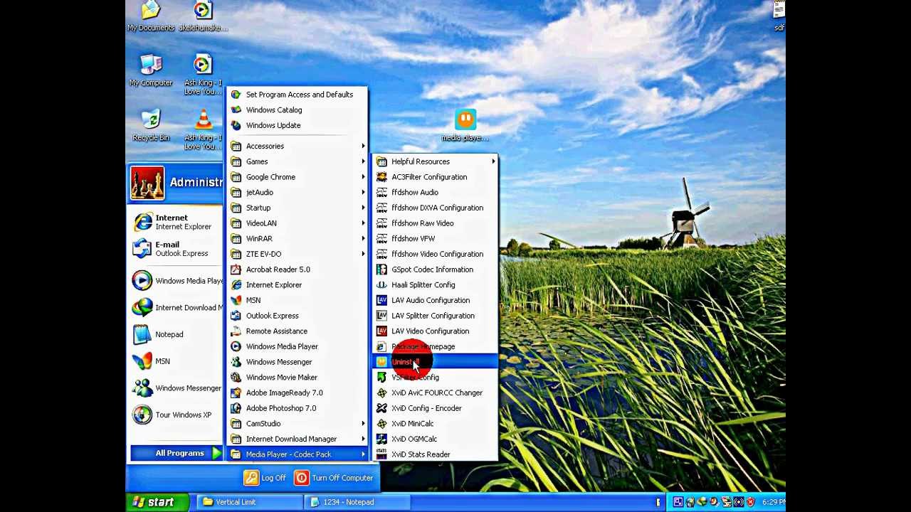Image resolution: width=911 pixels, height=512 pixels.
Task: Click Turn Off Computer button
Action: (334, 478)
